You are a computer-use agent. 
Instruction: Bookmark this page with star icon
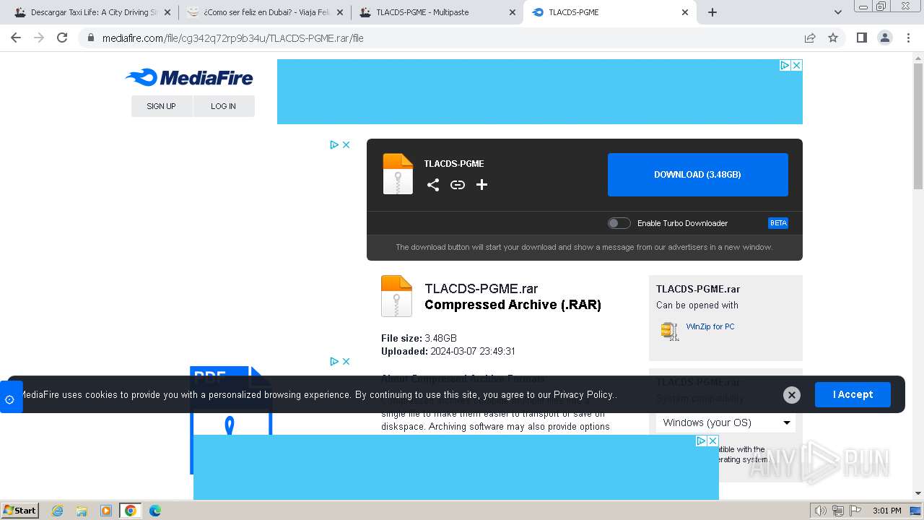click(833, 38)
